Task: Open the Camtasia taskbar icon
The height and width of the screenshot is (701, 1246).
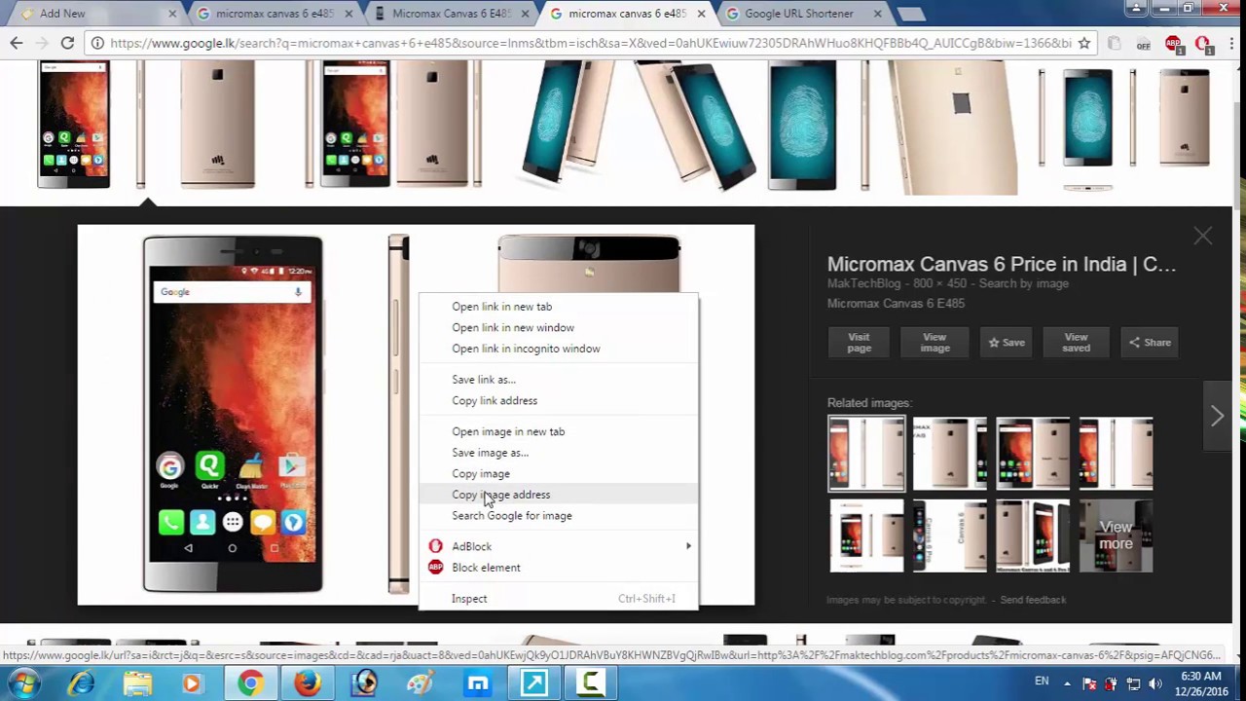Action: pos(591,683)
